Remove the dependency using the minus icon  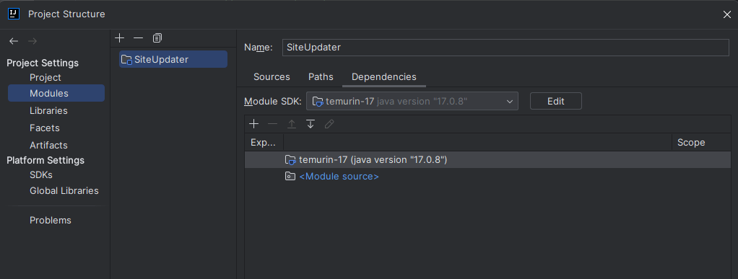272,124
